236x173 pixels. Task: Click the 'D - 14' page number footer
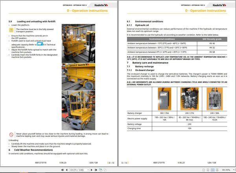coord(125,163)
